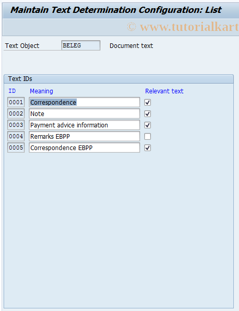239x311 pixels.
Task: Select the Payment advice information field
Action: [x=84, y=125]
